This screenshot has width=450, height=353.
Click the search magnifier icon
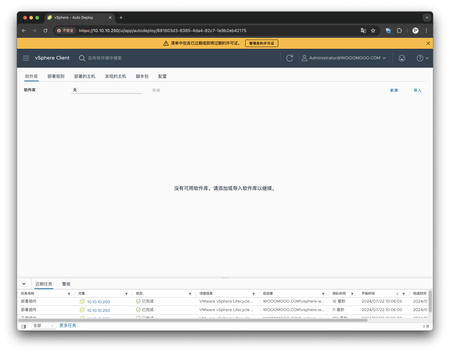click(82, 58)
